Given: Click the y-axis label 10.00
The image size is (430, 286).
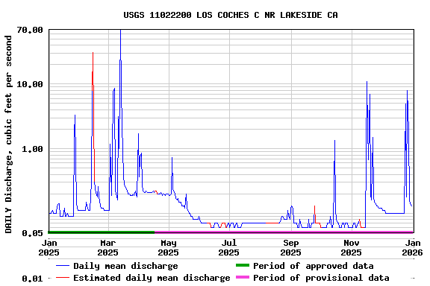Looking at the screenshot, I should 30,84.
